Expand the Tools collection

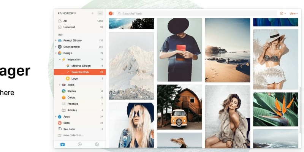60,85
